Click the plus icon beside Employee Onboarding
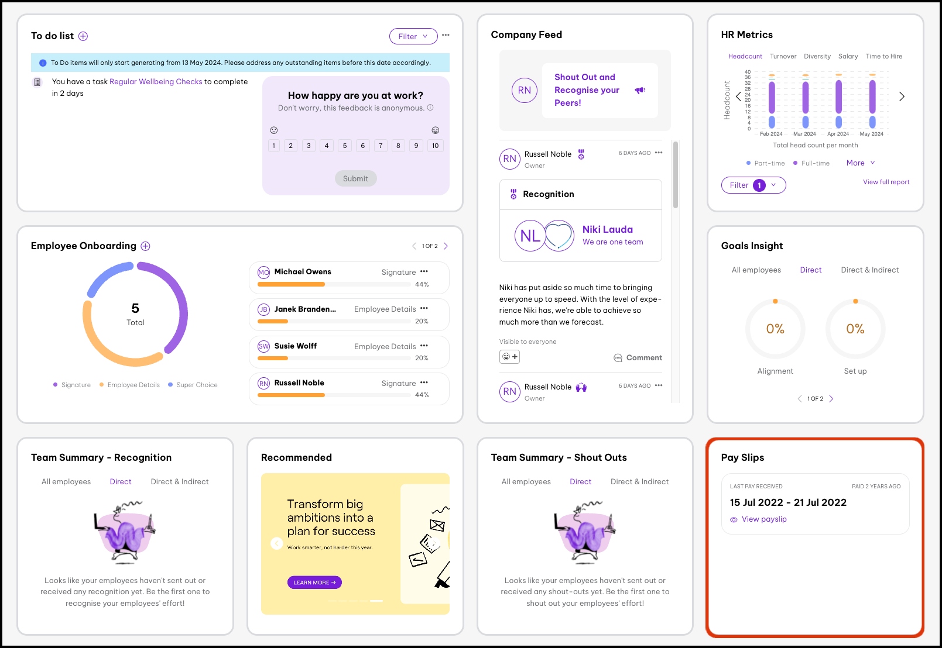The image size is (942, 648). click(146, 246)
